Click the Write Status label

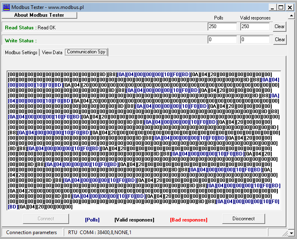[x=21, y=41]
